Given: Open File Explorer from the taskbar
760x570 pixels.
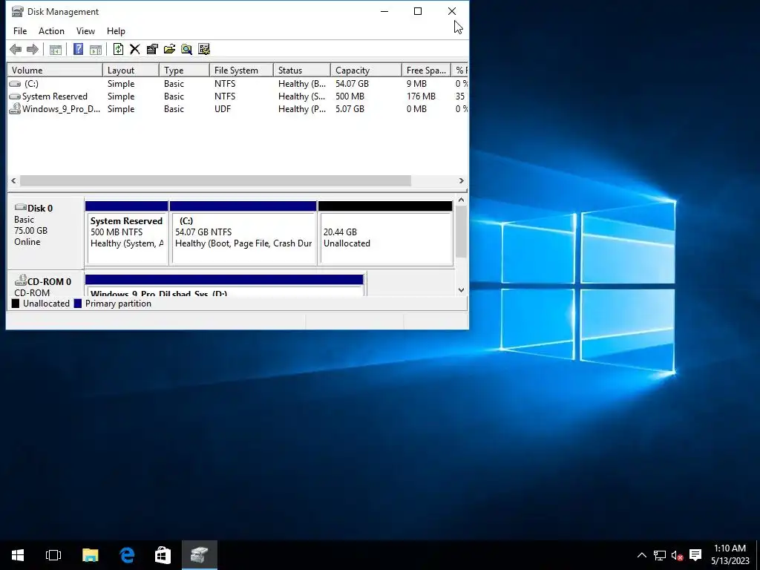Looking at the screenshot, I should [90, 555].
